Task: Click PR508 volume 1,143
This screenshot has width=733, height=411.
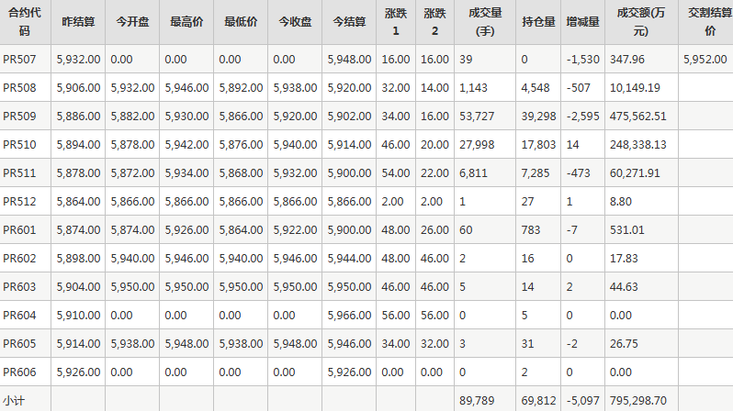Action: pyautogui.click(x=474, y=88)
